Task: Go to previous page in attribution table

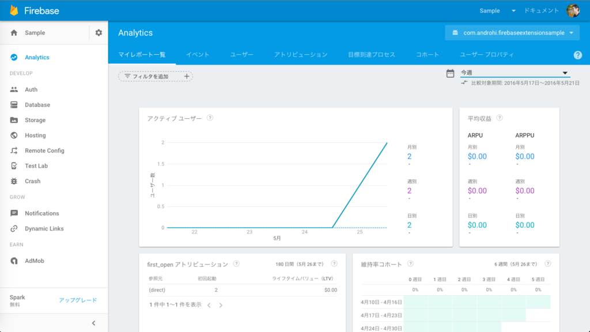Action: pyautogui.click(x=209, y=305)
